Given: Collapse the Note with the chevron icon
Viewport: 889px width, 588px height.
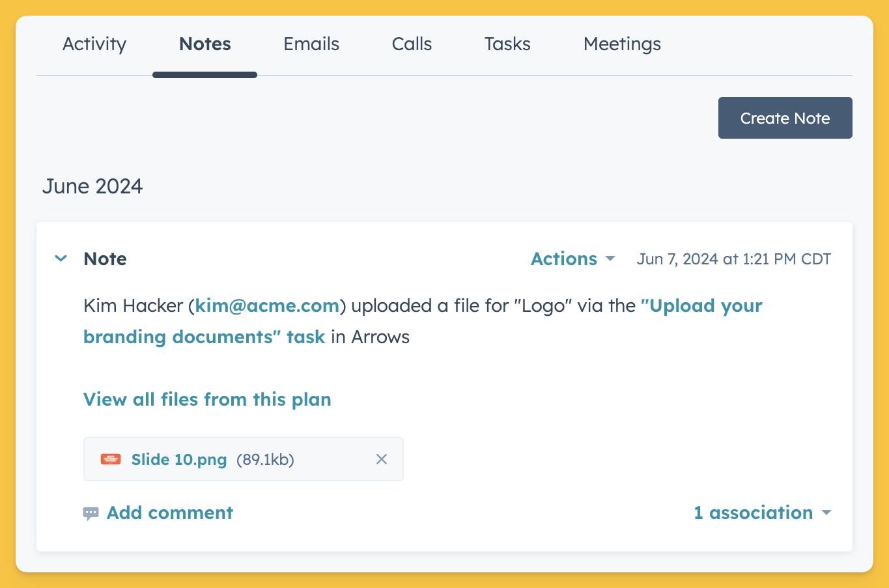Looking at the screenshot, I should 61,259.
